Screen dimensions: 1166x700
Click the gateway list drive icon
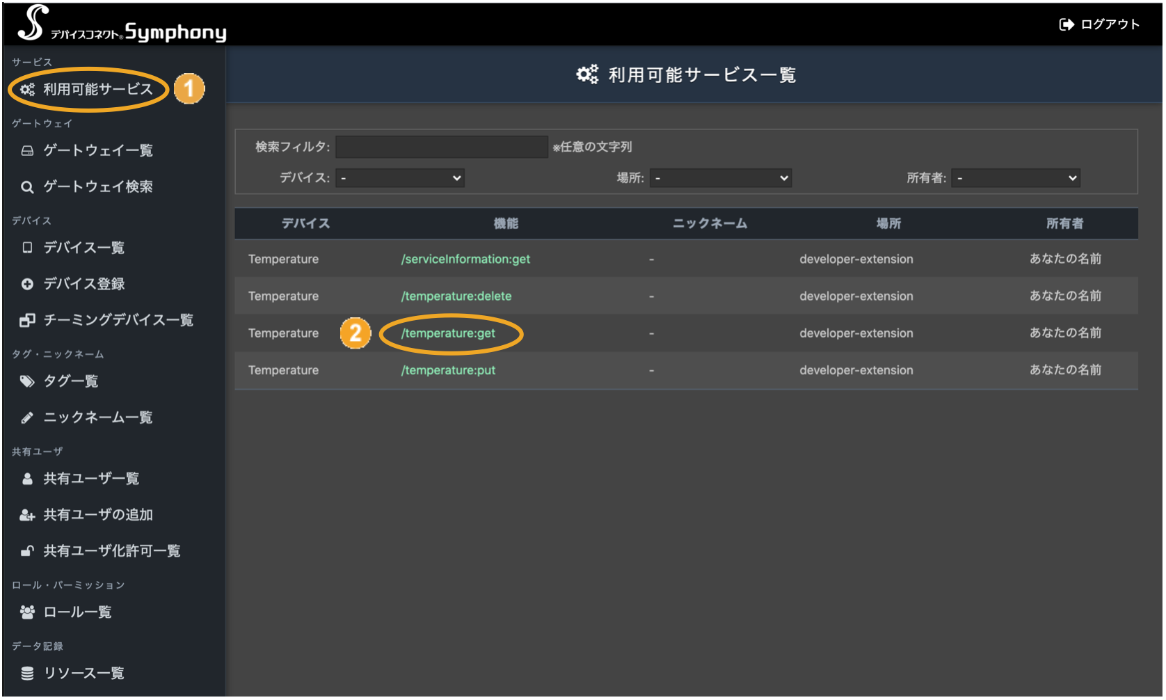pos(27,151)
